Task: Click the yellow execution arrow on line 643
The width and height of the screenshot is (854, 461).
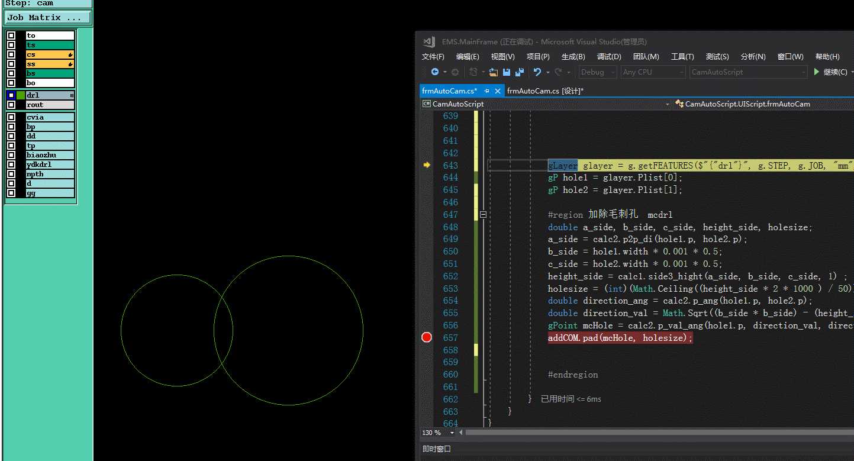Action: tap(427, 166)
